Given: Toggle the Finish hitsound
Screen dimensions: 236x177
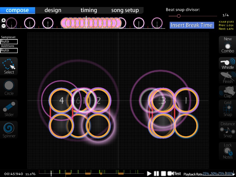Looking at the screenshot, I should [x=227, y=78].
